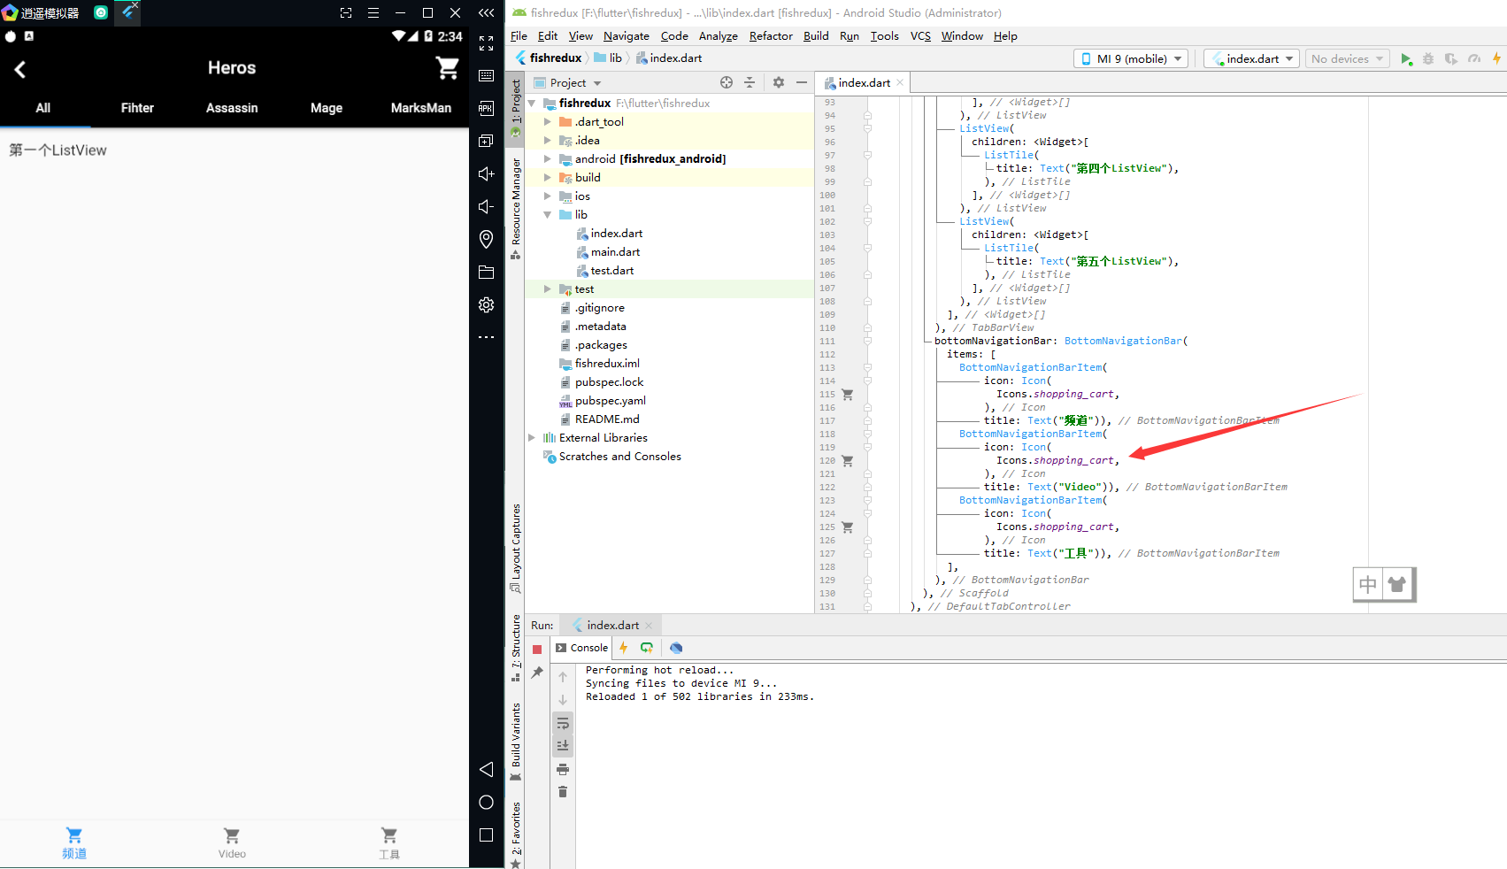Click the emulator APK install icon
This screenshot has height=869, width=1507.
pyautogui.click(x=486, y=109)
